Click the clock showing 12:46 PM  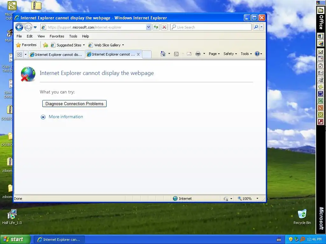coord(314,240)
